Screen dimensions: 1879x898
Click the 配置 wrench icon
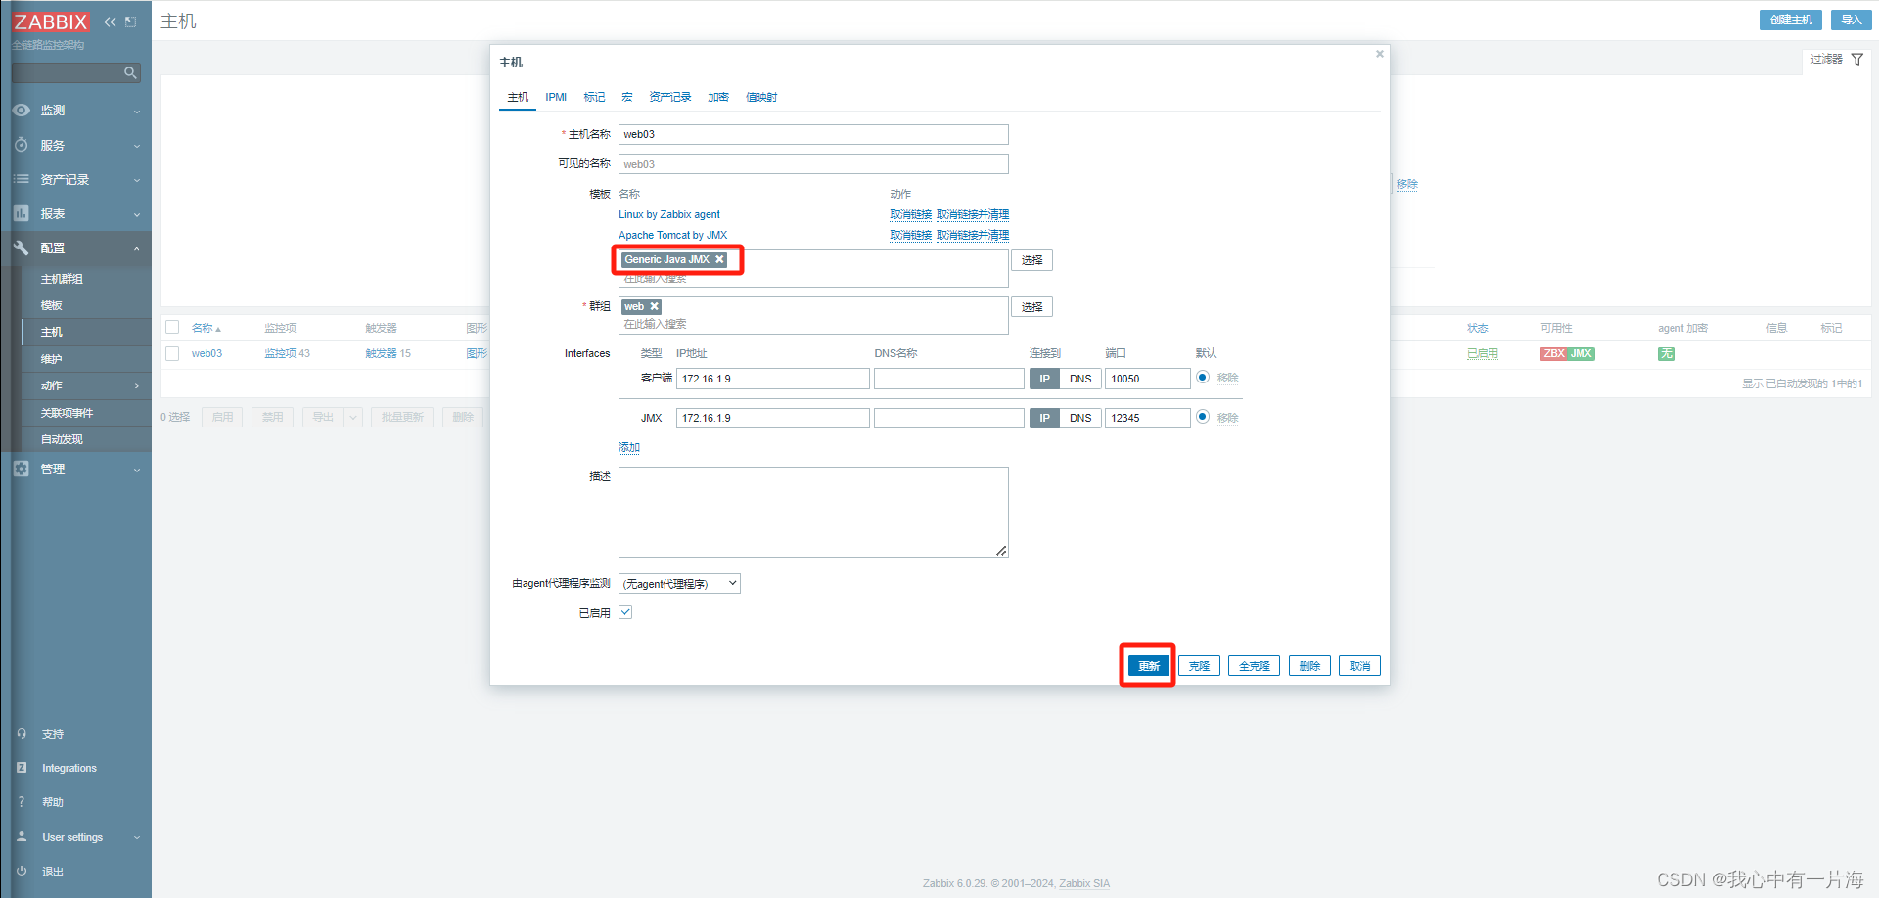click(x=22, y=247)
